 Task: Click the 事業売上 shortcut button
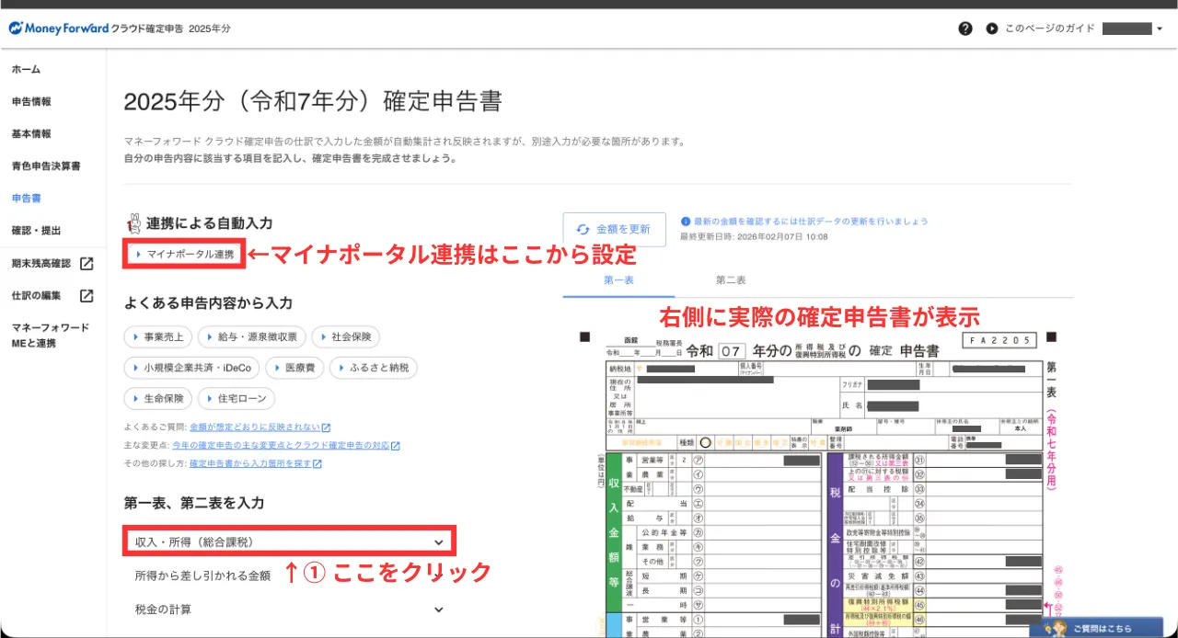[157, 337]
